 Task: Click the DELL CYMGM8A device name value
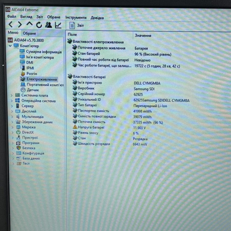click(147, 83)
